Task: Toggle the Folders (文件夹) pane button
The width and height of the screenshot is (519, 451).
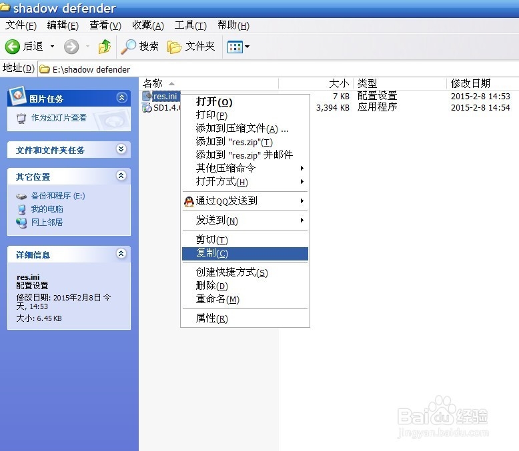Action: pyautogui.click(x=191, y=47)
